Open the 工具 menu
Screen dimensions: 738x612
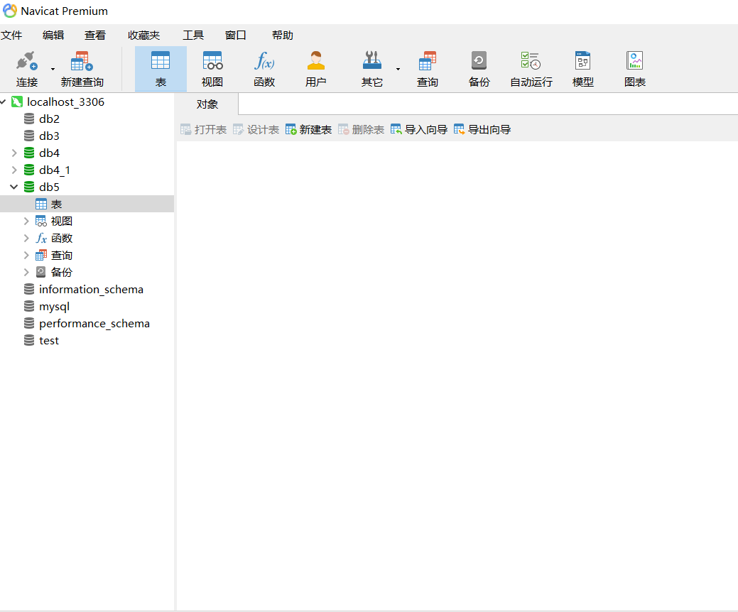coord(193,35)
